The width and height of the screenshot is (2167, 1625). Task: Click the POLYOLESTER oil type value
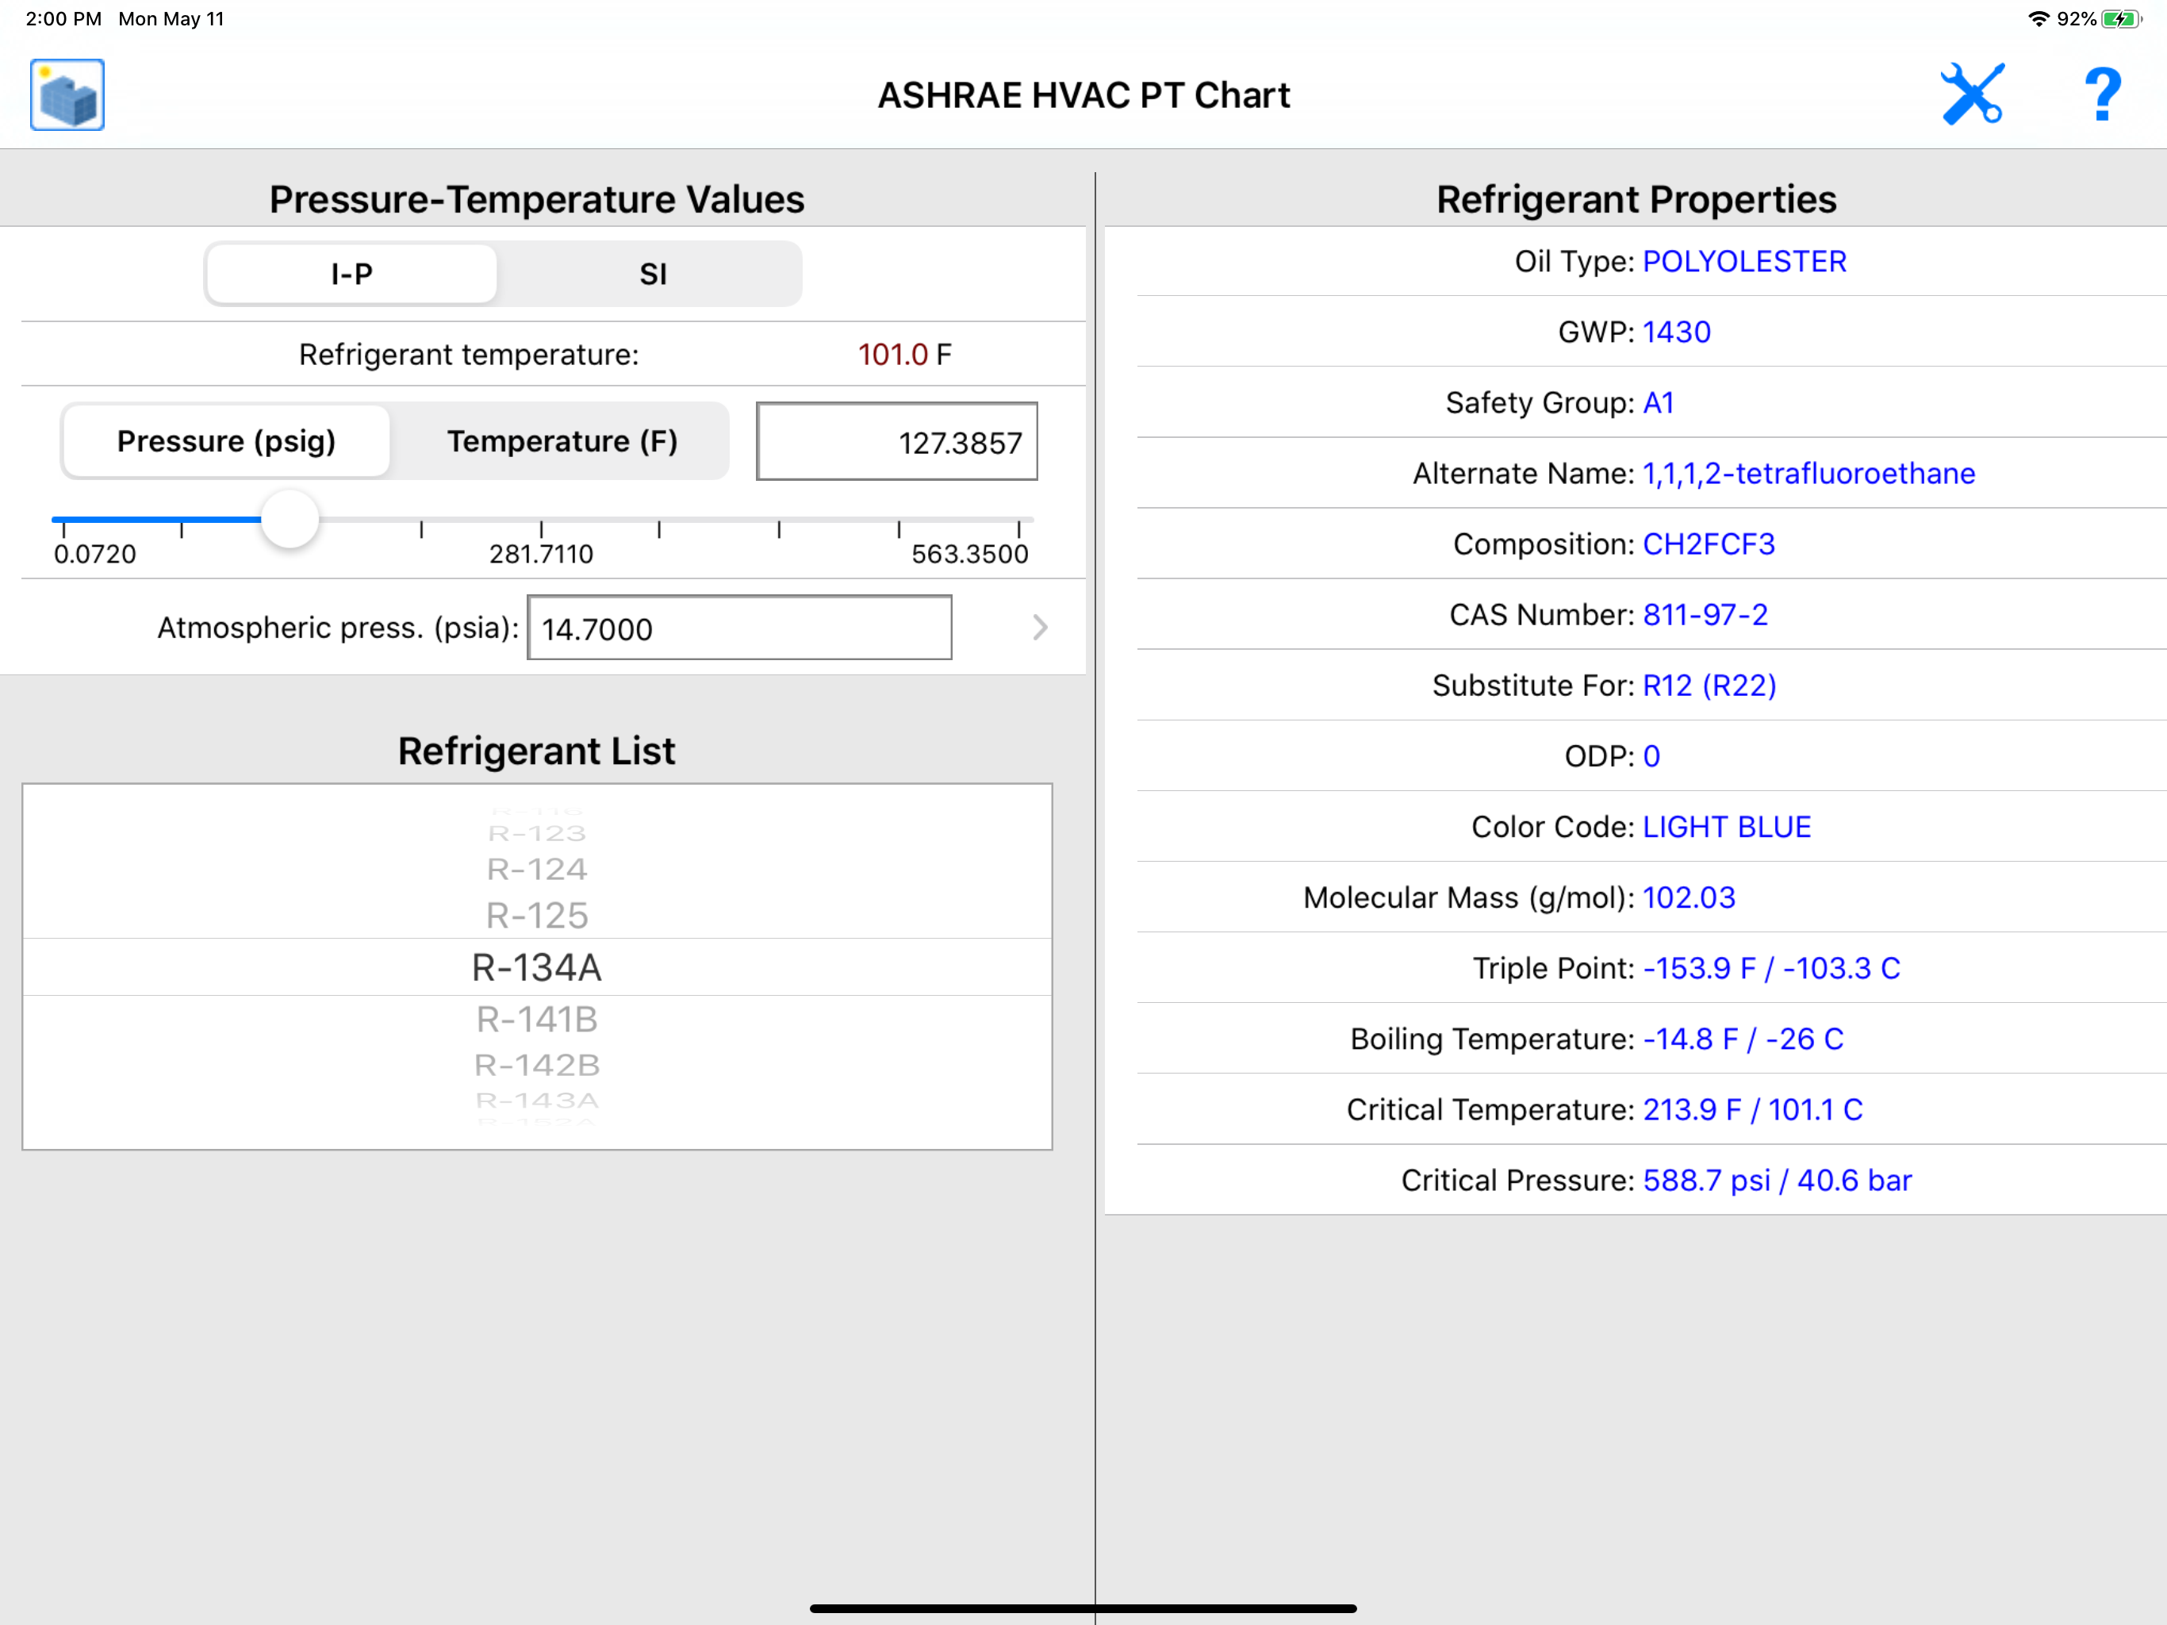pos(1745,262)
